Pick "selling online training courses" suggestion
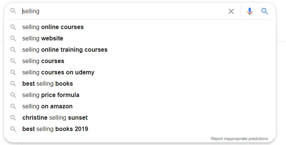 (x=140, y=49)
